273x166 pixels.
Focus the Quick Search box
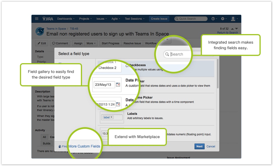[x=191, y=19]
